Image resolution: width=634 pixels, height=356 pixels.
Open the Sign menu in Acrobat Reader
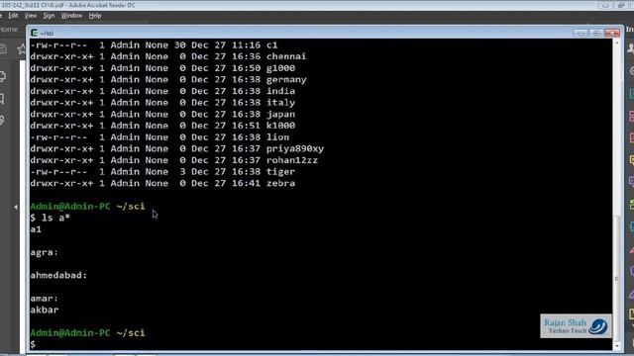[x=49, y=16]
